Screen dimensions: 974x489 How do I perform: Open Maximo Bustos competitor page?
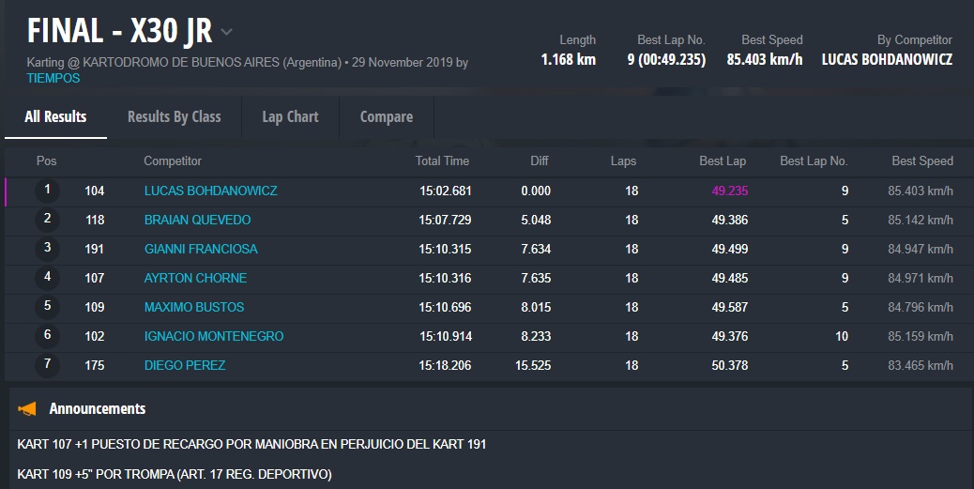(193, 307)
